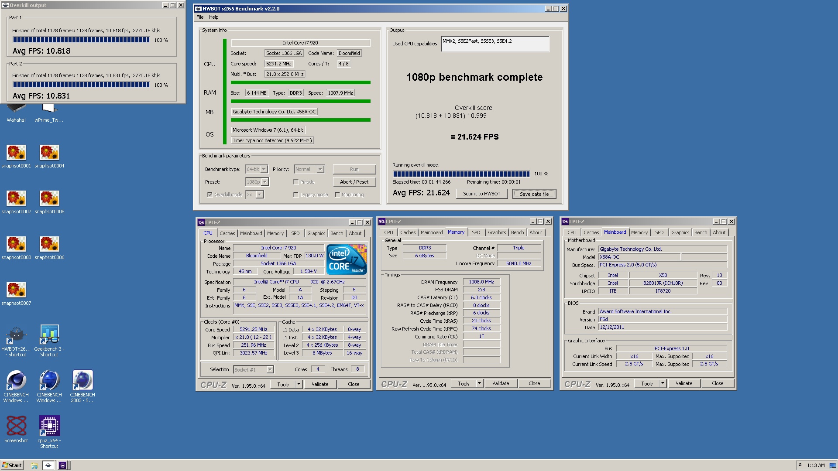Viewport: 838px width, 471px height.
Task: Click Tools button in Memory CPU-Z window
Action: 464,383
